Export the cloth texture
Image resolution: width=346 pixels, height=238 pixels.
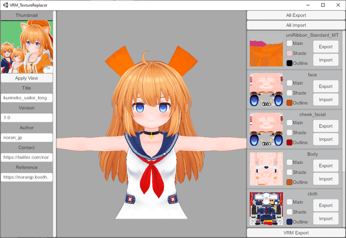(326, 205)
